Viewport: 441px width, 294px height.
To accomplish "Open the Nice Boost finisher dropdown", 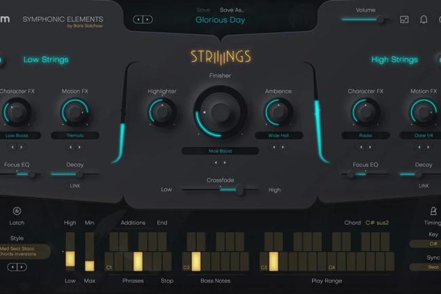I will click(220, 151).
